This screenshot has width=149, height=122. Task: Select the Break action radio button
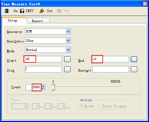81,106
